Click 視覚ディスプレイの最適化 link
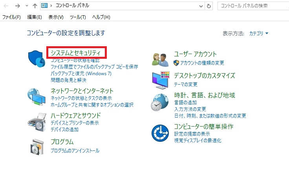Screen dimensions: 289x170 coord(198,141)
